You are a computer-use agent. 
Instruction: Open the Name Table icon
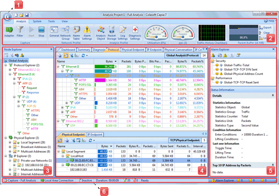point(76,33)
